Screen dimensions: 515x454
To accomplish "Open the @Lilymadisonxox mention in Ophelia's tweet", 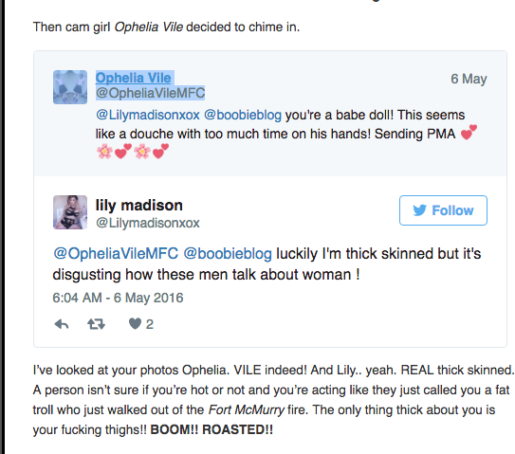I will click(148, 115).
